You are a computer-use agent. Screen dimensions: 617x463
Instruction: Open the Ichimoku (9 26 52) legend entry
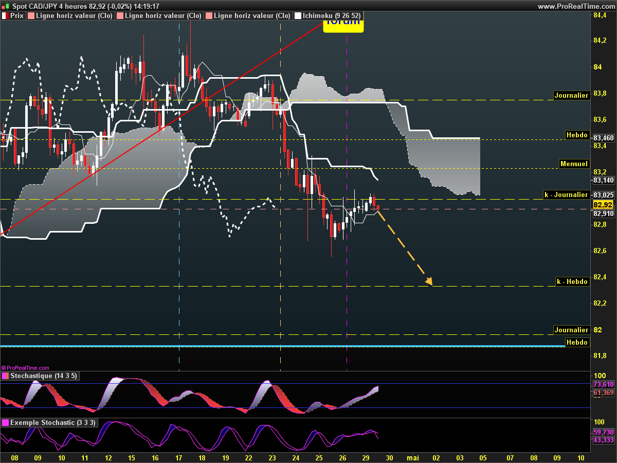[x=328, y=16]
